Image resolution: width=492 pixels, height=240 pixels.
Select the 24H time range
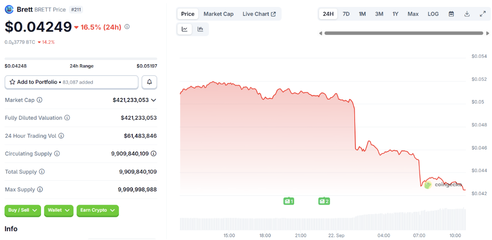coord(328,14)
